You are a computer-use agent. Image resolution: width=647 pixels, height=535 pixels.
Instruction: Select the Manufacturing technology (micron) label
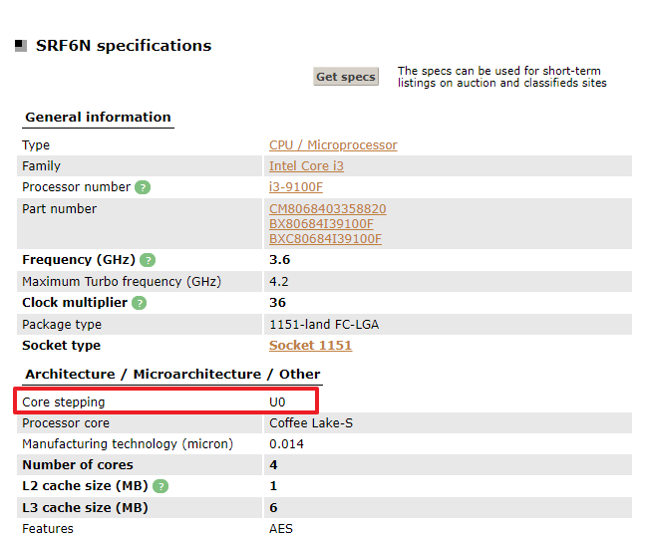(x=128, y=444)
